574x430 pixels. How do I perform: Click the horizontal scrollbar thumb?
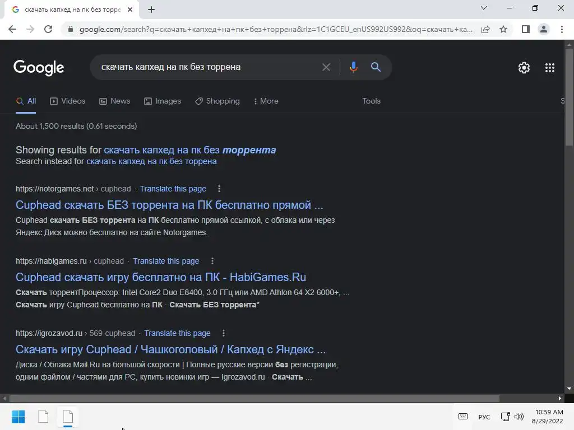click(x=254, y=398)
